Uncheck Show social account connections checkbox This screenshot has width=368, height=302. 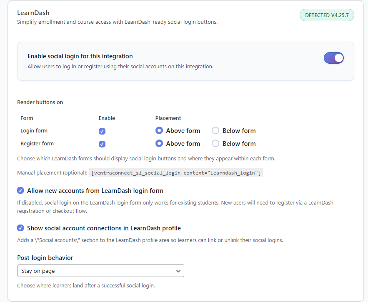(x=20, y=228)
